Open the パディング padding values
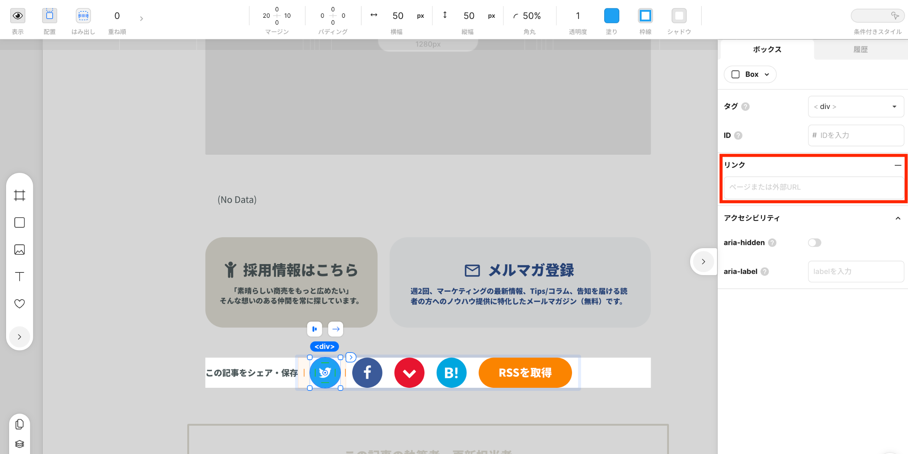The height and width of the screenshot is (454, 908). pyautogui.click(x=333, y=16)
